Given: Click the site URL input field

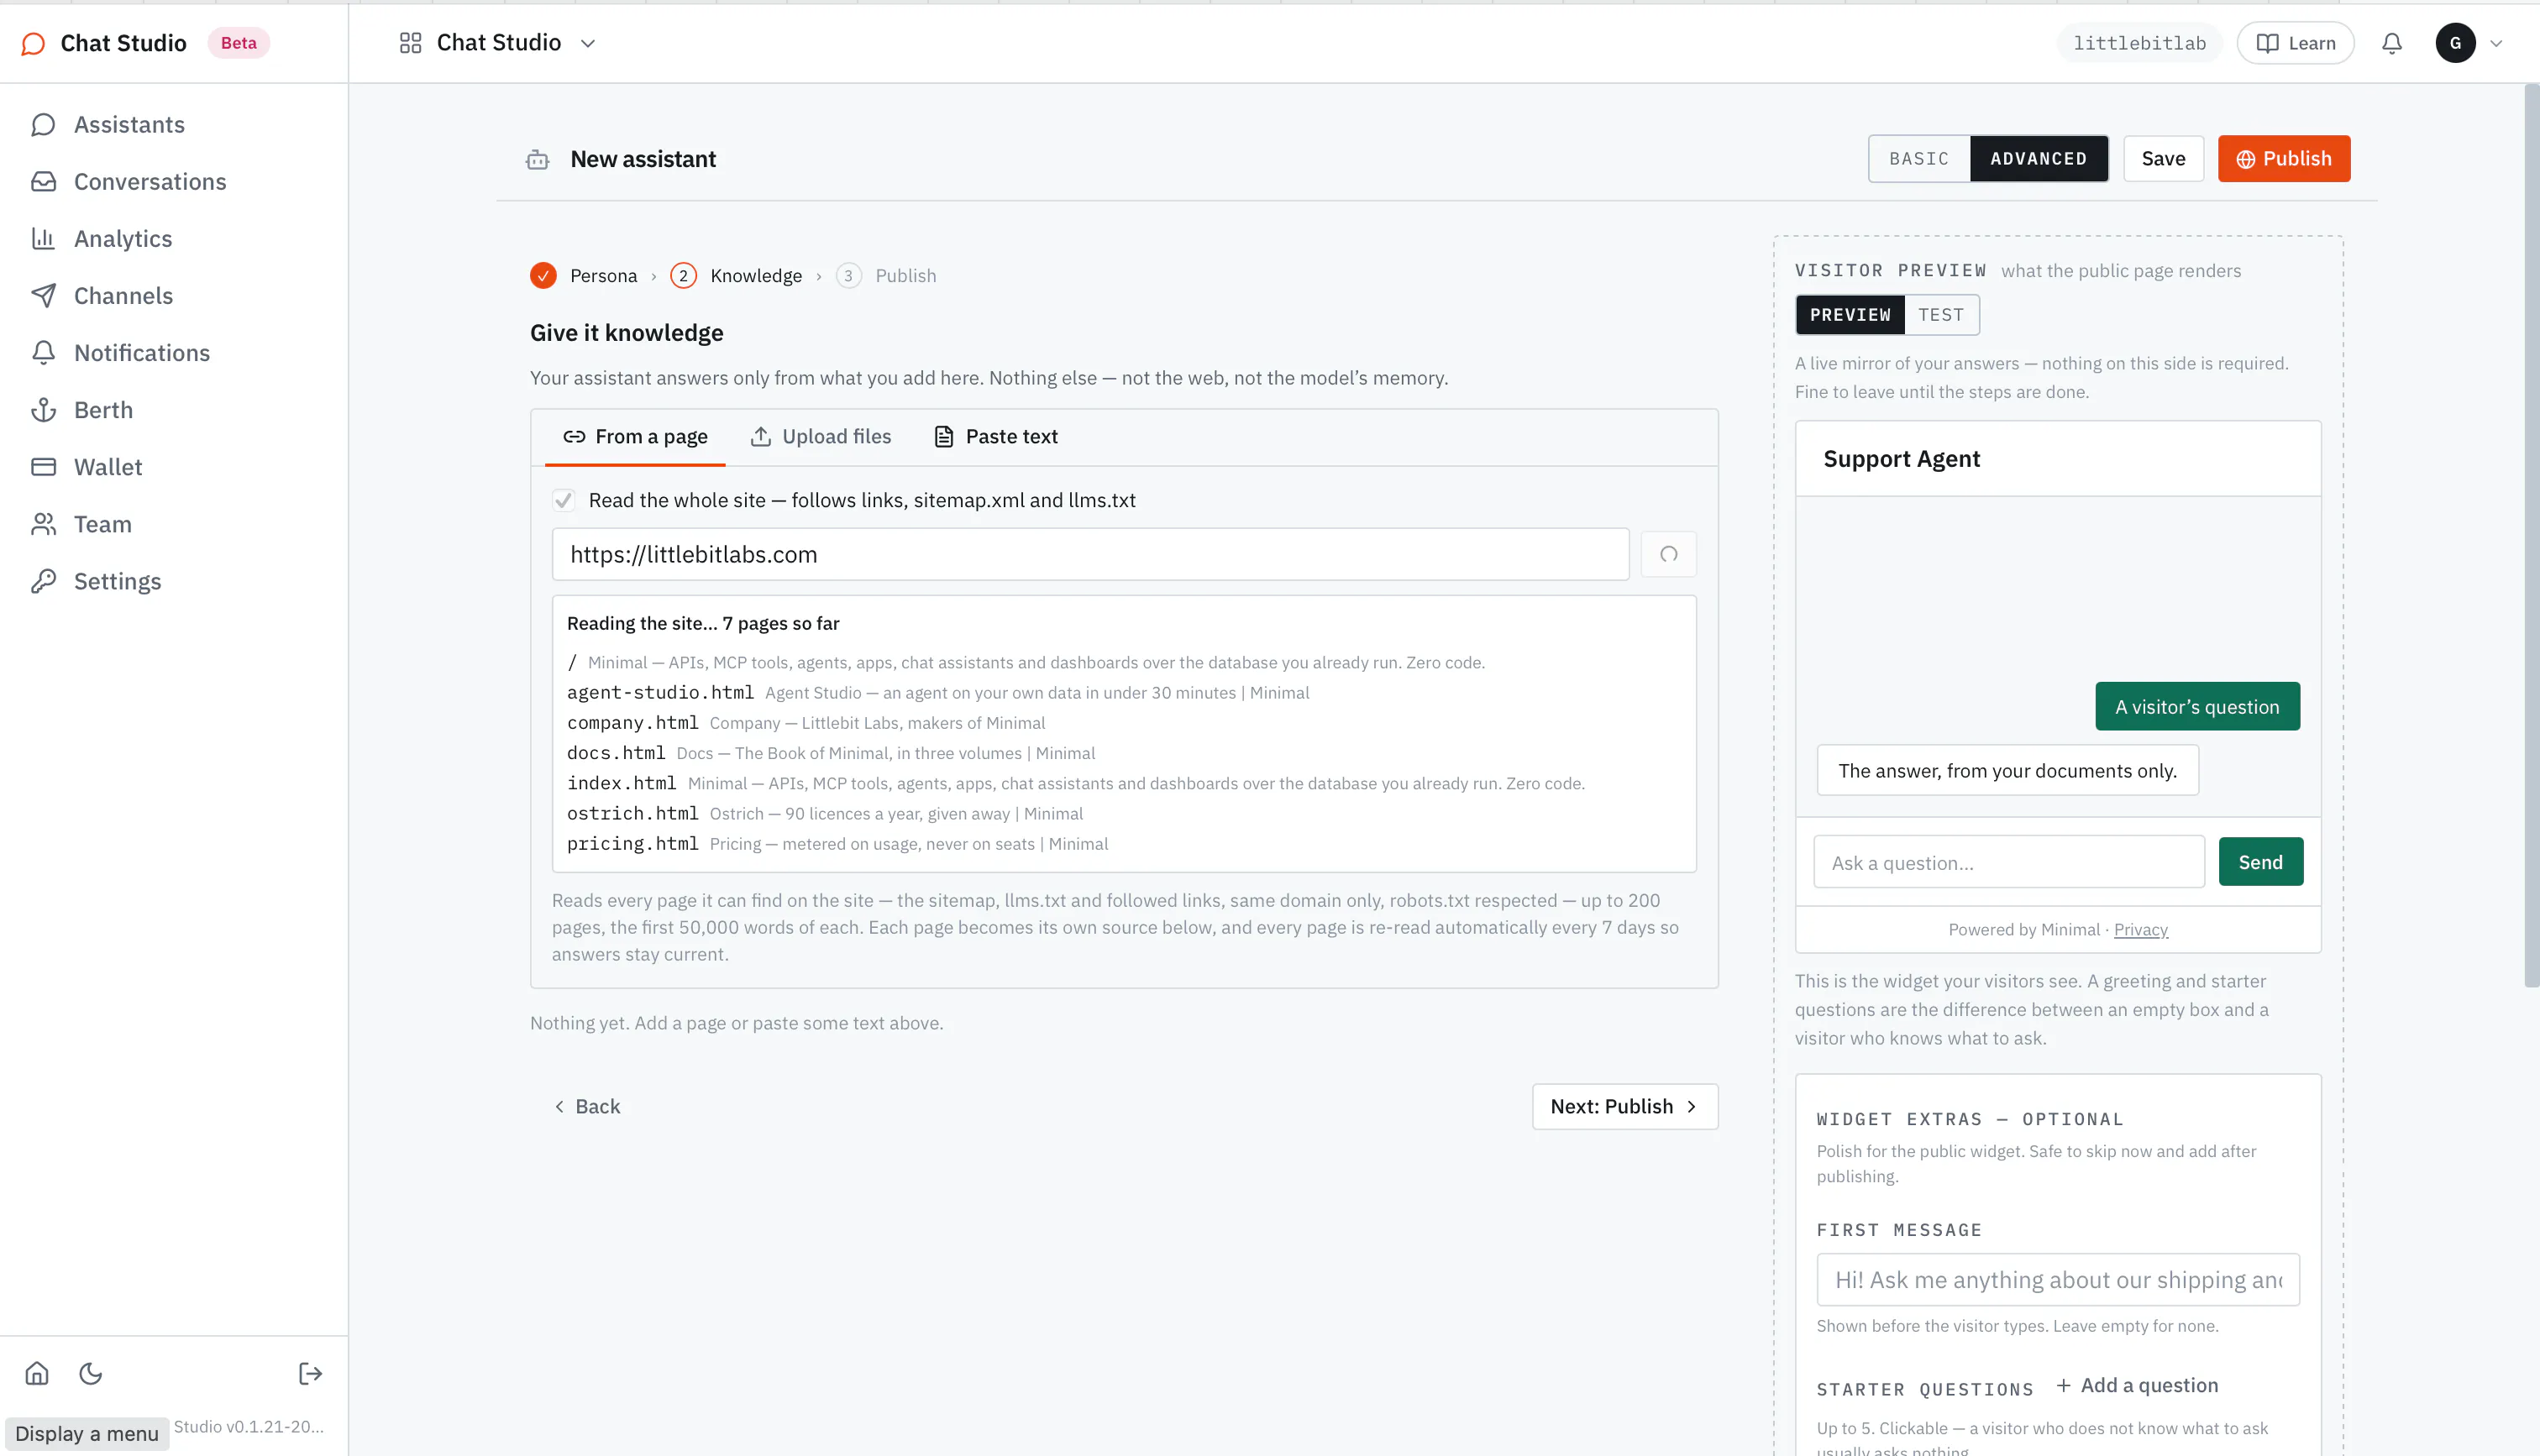Looking at the screenshot, I should pos(1090,554).
